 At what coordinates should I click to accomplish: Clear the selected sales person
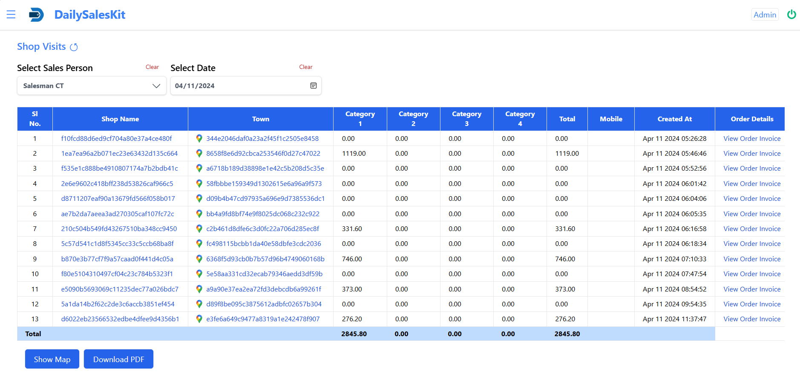(152, 67)
